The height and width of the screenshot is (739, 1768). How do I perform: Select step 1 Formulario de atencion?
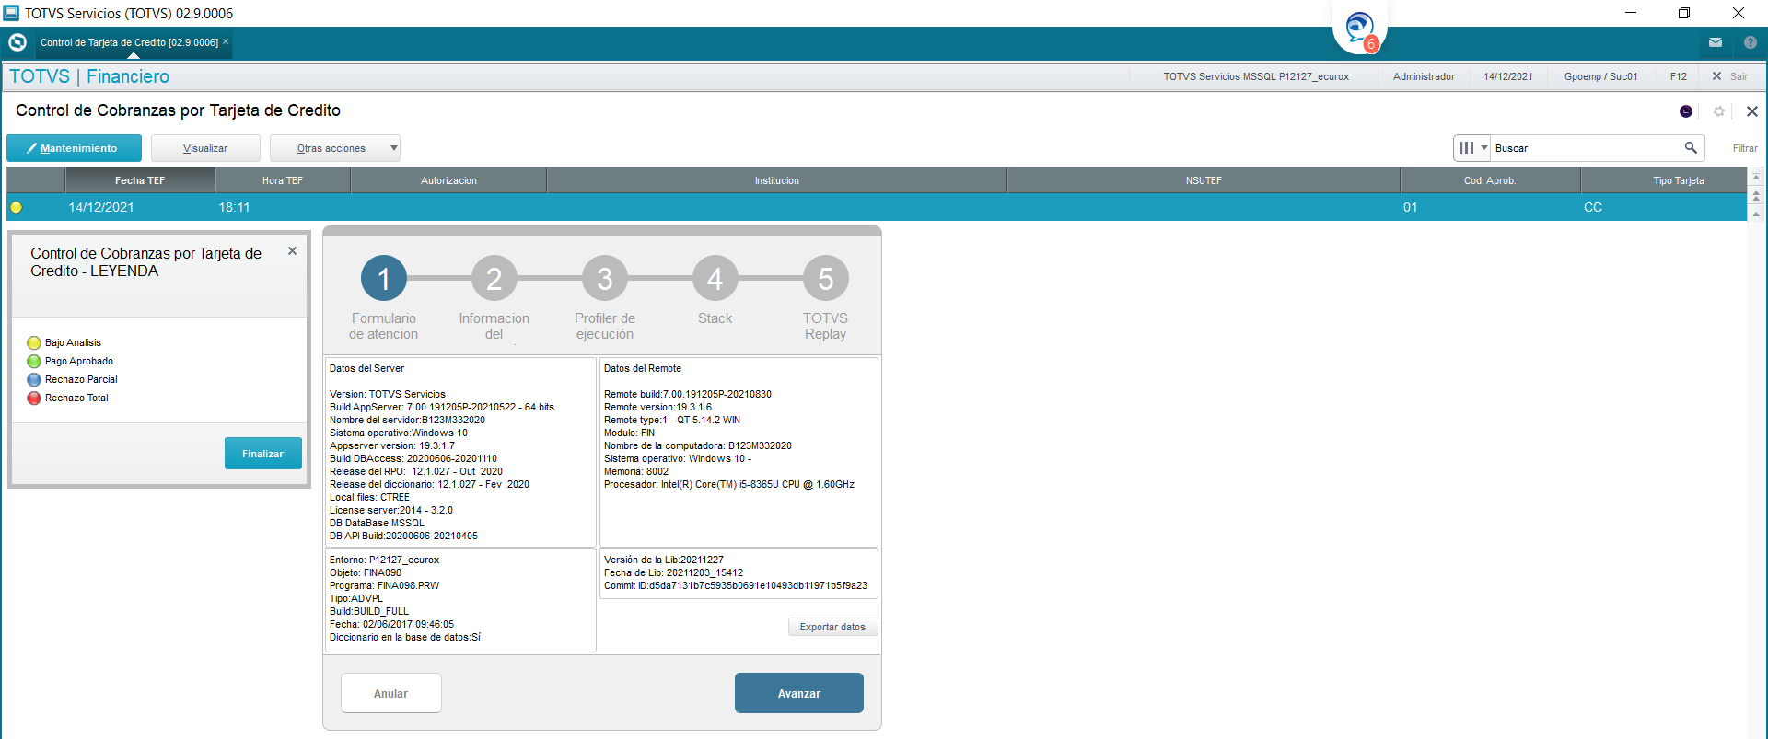[x=383, y=278]
